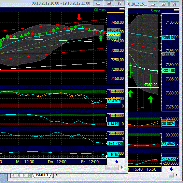Close the 5 mins chart window
The height and width of the screenshot is (183, 183).
pos(174,4)
